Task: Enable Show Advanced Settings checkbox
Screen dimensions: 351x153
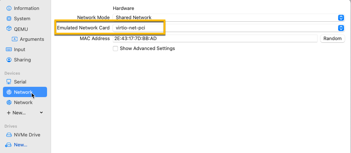Action: pos(115,49)
